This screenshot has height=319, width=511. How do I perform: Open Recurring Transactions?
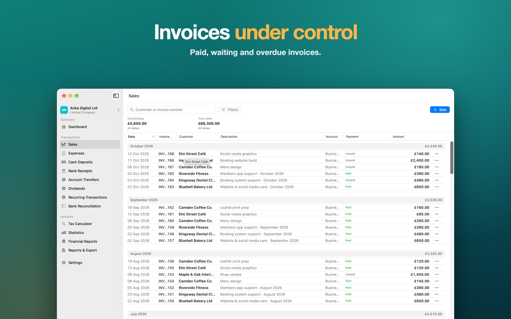click(x=90, y=197)
